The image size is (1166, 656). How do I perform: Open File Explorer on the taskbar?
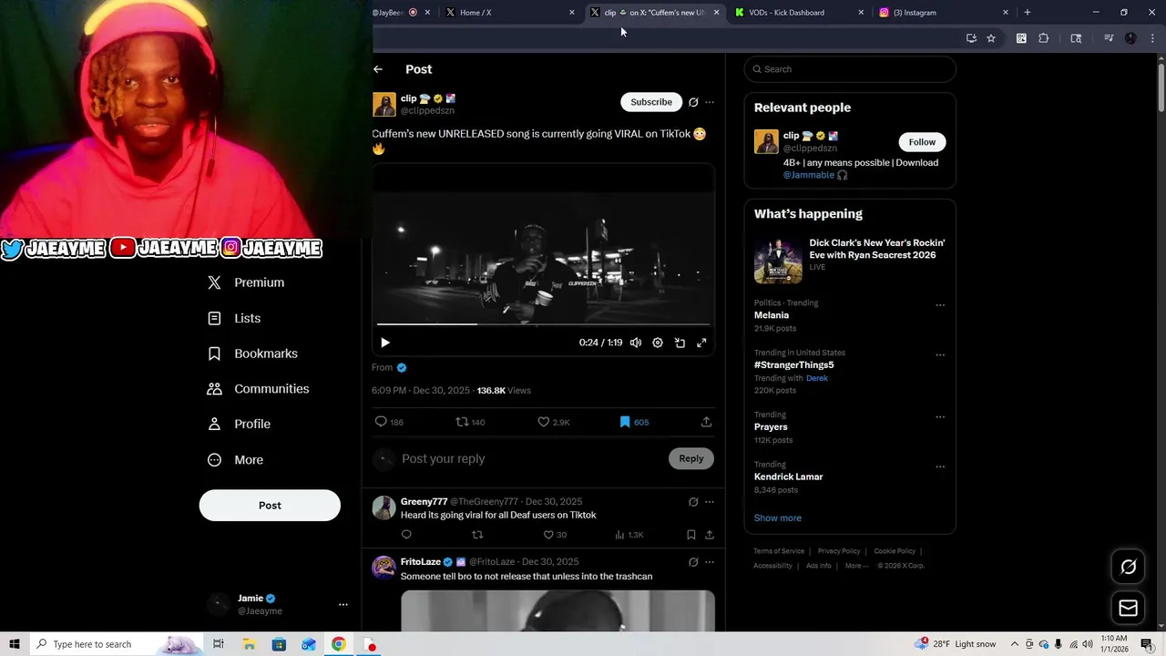coord(249,644)
